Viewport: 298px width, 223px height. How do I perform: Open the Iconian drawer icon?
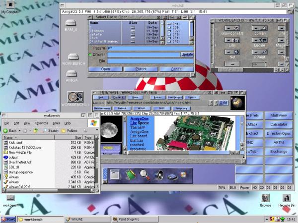tap(260, 28)
